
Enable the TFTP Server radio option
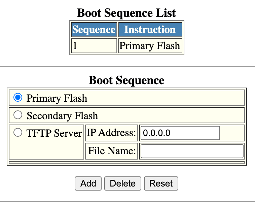(x=18, y=133)
